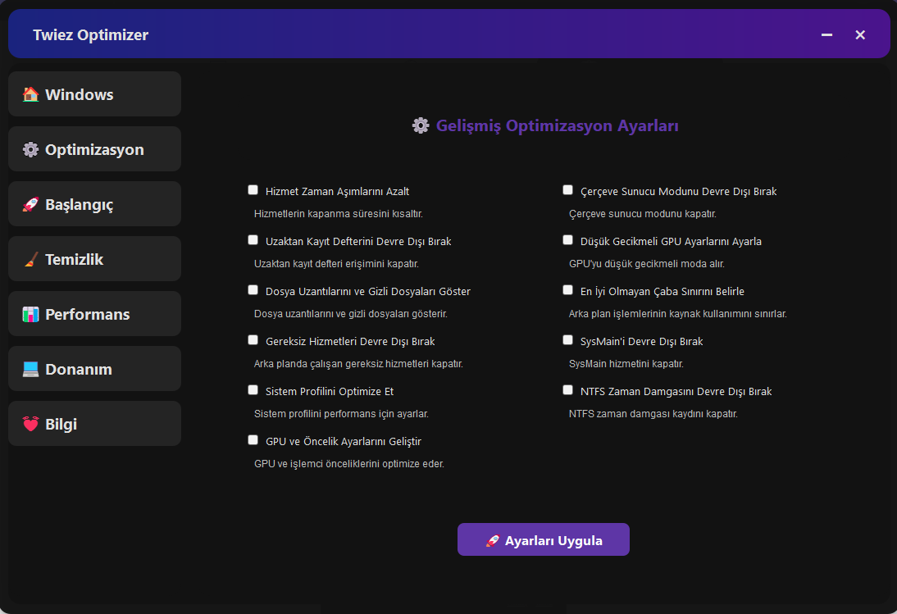Tick En İyi Olmayan Çaba Sınırını Belirle
The image size is (897, 614).
(x=567, y=290)
